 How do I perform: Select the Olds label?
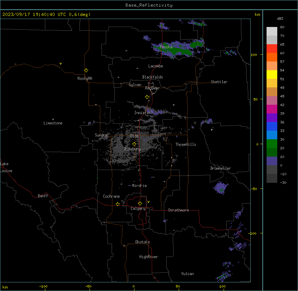coord(134,136)
